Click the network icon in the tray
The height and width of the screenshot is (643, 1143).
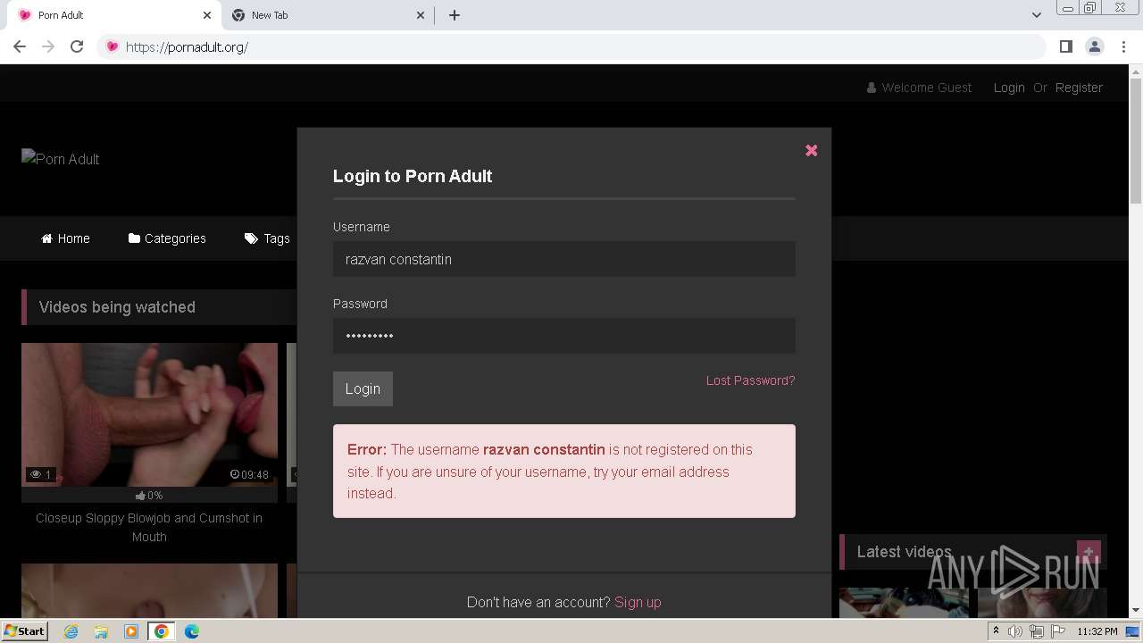coord(1036,631)
